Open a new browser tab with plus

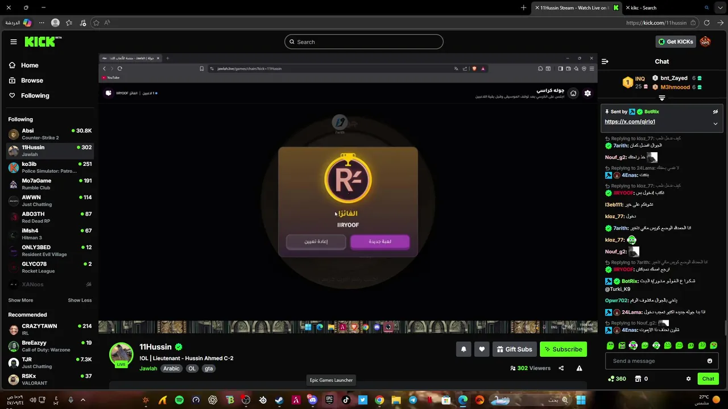coord(523,8)
